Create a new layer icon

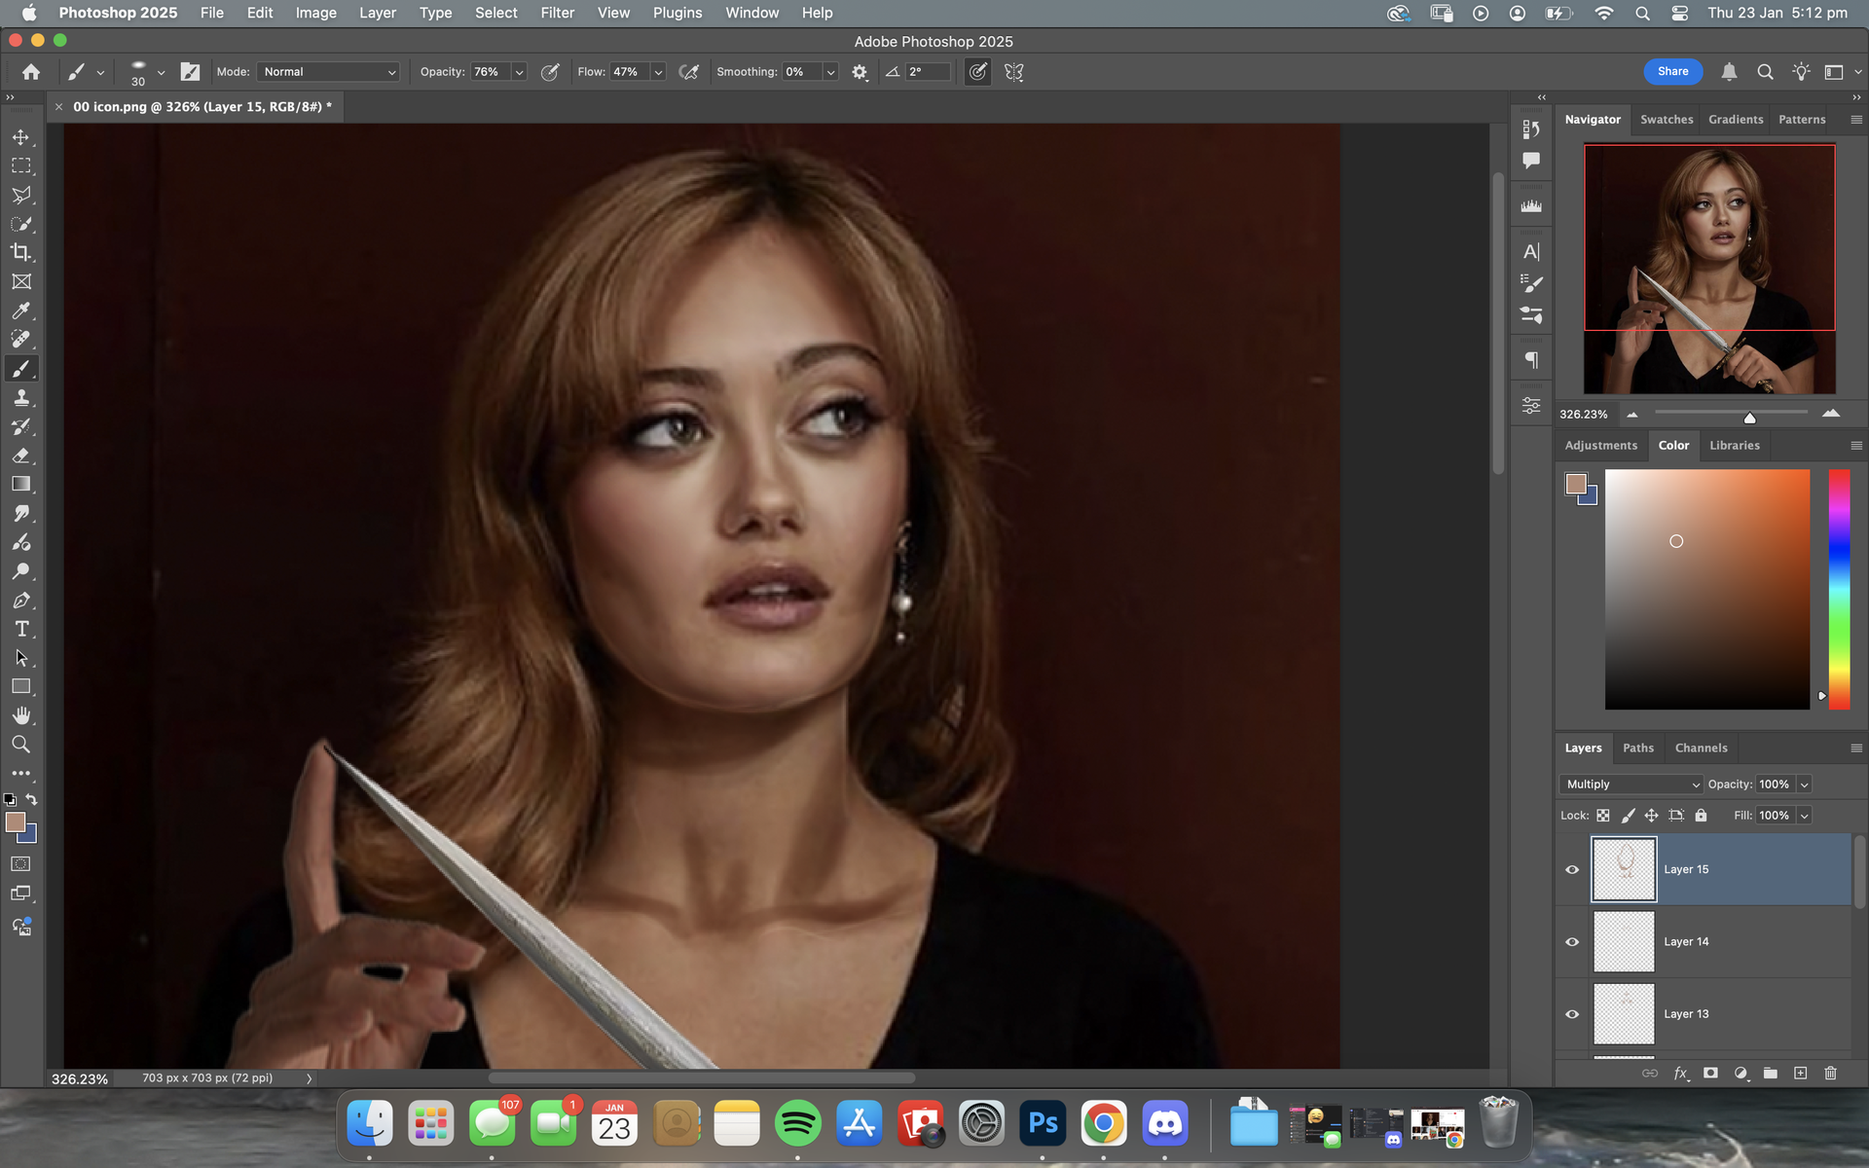pyautogui.click(x=1800, y=1073)
